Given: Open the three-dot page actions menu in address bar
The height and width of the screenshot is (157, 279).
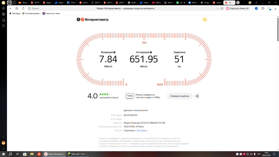Looking at the screenshot, I should tap(218, 8).
